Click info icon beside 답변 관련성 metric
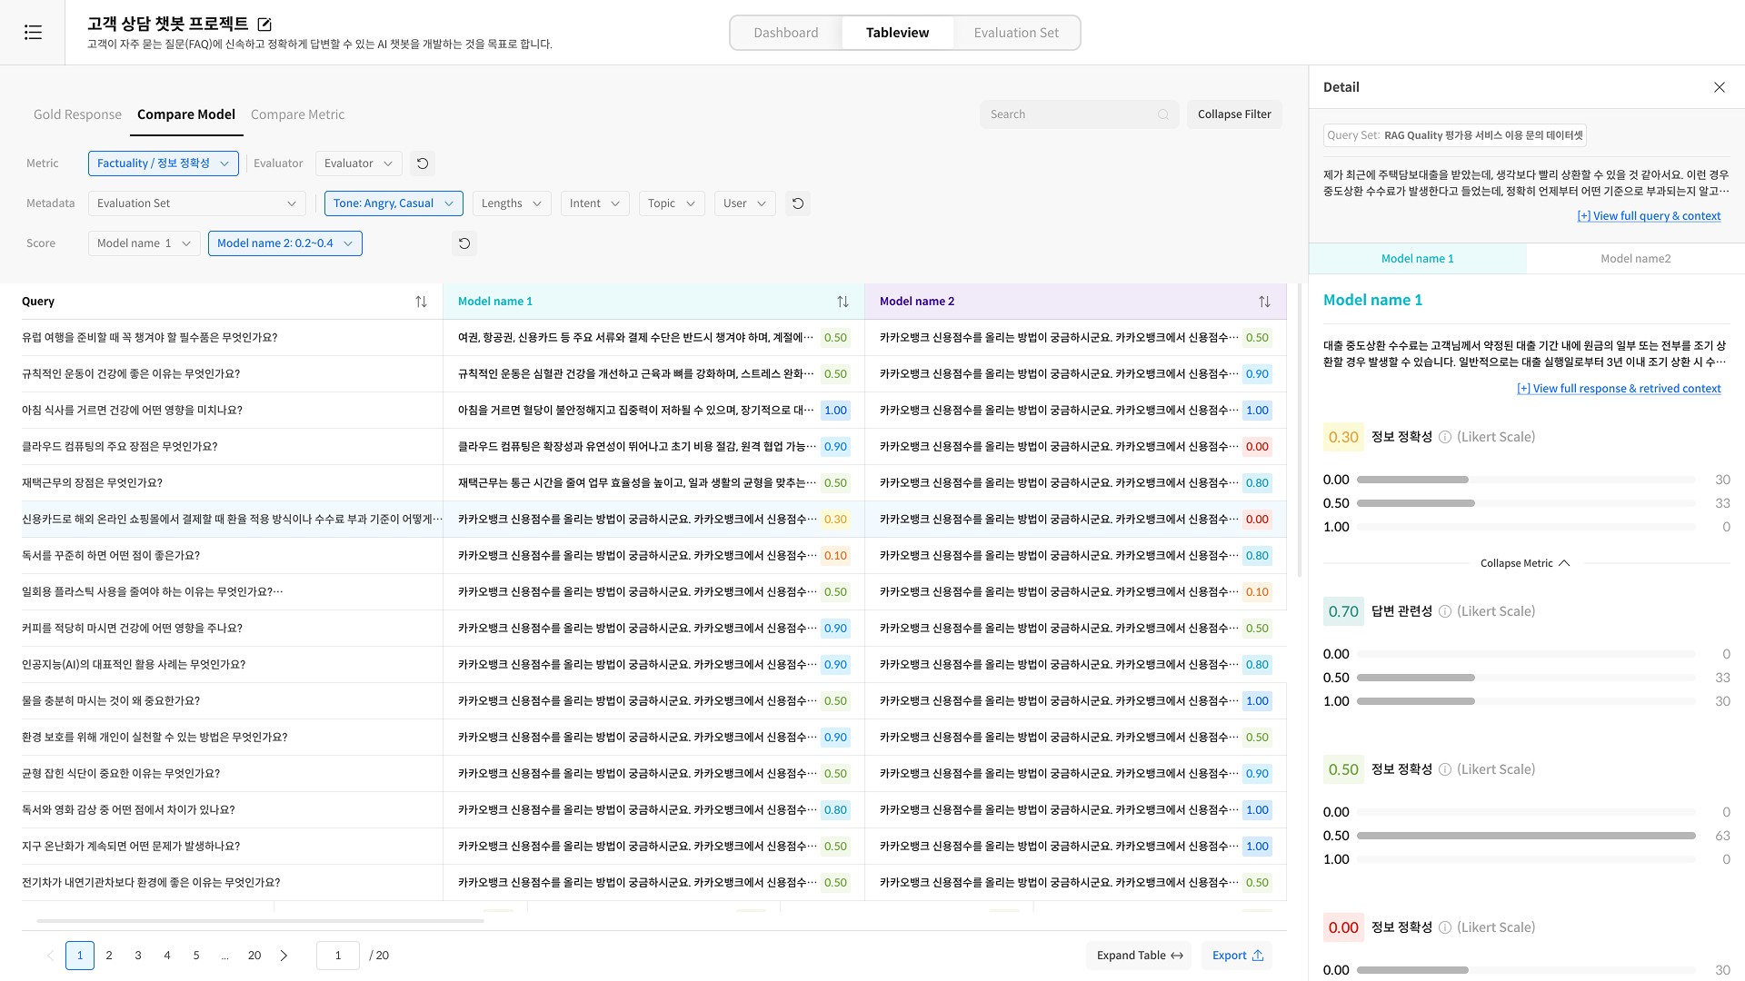 [x=1445, y=612]
